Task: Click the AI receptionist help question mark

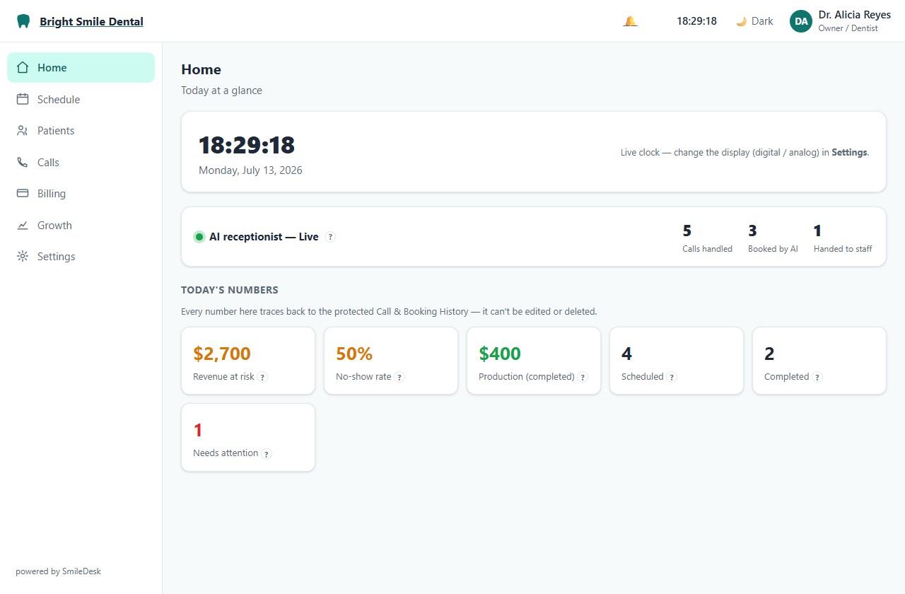Action: [330, 237]
